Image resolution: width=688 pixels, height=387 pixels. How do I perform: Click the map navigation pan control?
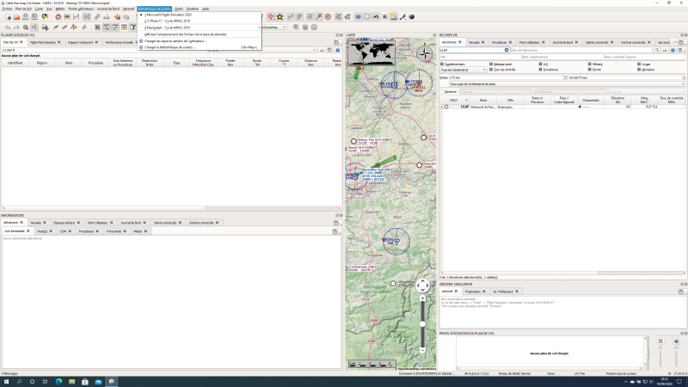[x=422, y=286]
